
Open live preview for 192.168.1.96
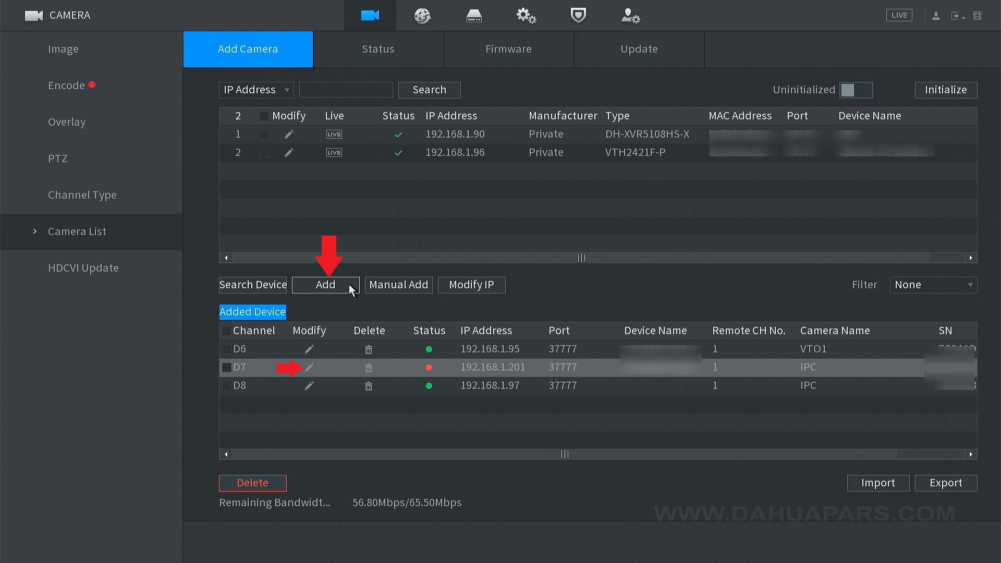point(334,153)
